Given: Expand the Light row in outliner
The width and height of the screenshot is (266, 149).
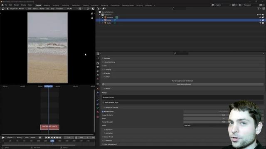Looking at the screenshot, I should coord(103,23).
